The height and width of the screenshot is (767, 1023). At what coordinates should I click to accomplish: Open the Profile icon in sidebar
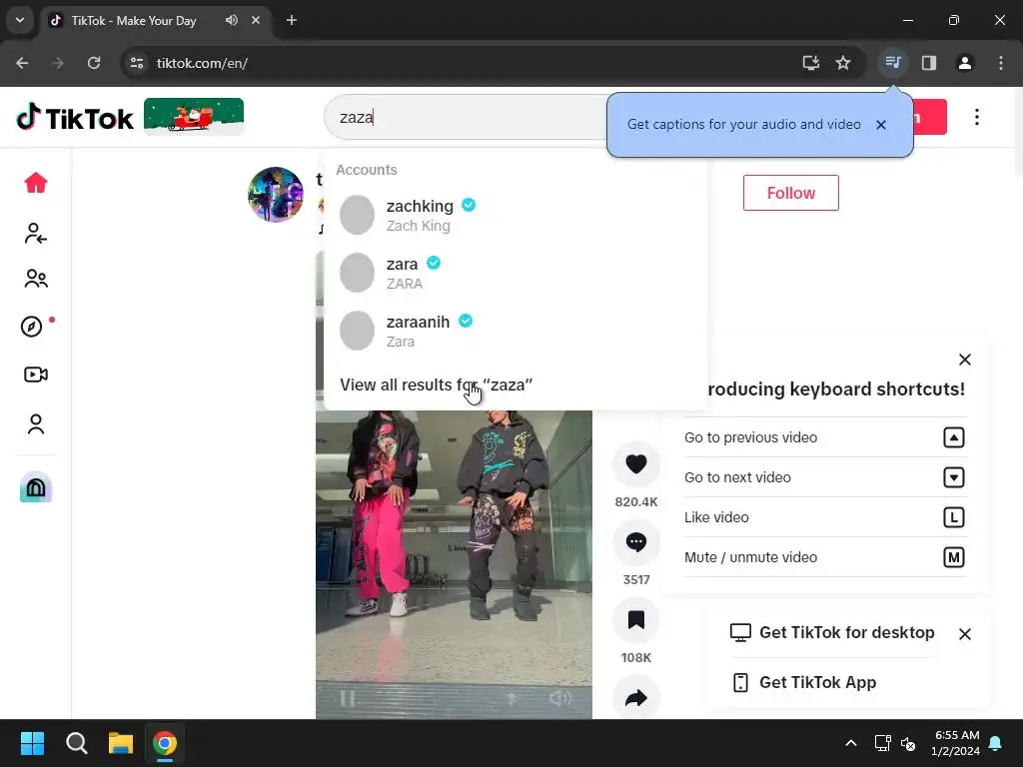point(36,423)
